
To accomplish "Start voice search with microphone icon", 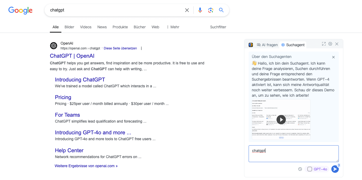I will pyautogui.click(x=200, y=10).
